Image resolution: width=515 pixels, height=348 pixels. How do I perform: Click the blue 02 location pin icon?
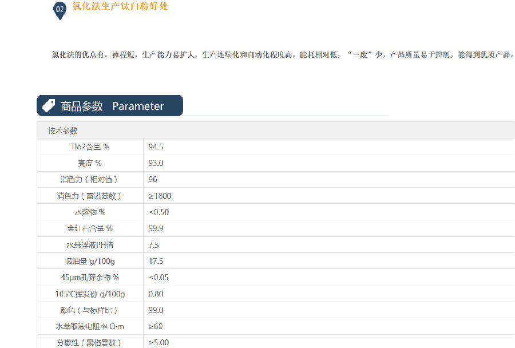click(60, 10)
